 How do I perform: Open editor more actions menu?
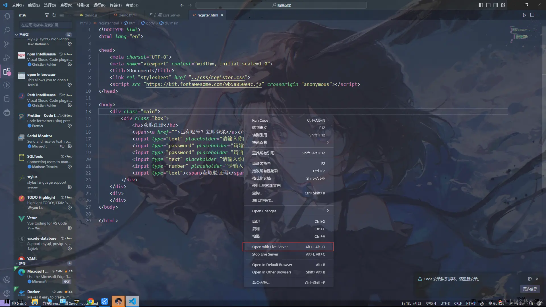tap(539, 15)
